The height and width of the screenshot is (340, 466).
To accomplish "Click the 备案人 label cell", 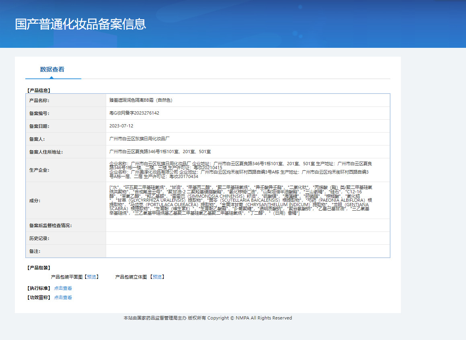I will click(66, 139).
